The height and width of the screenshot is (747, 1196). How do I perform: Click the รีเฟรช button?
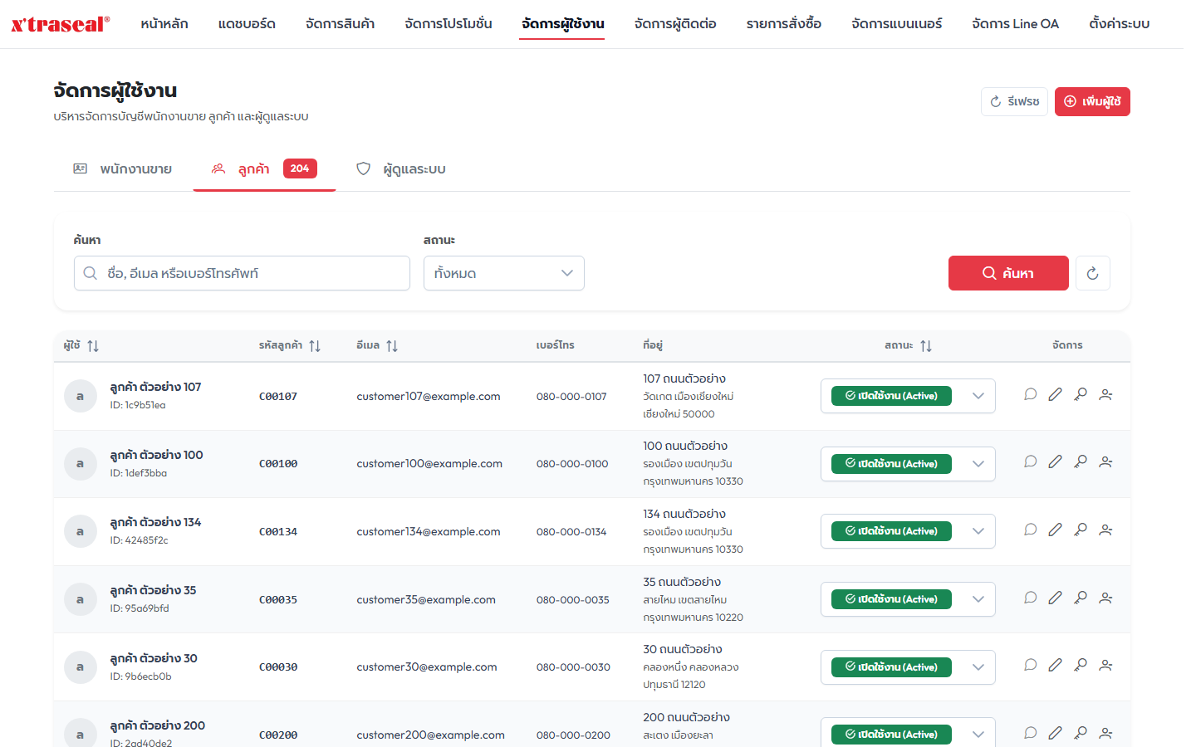pos(1014,101)
